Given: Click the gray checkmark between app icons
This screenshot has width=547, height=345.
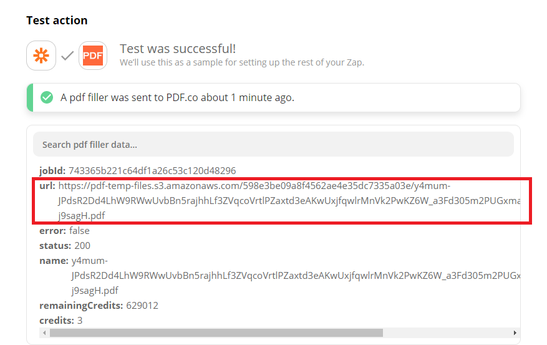Looking at the screenshot, I should coord(67,56).
